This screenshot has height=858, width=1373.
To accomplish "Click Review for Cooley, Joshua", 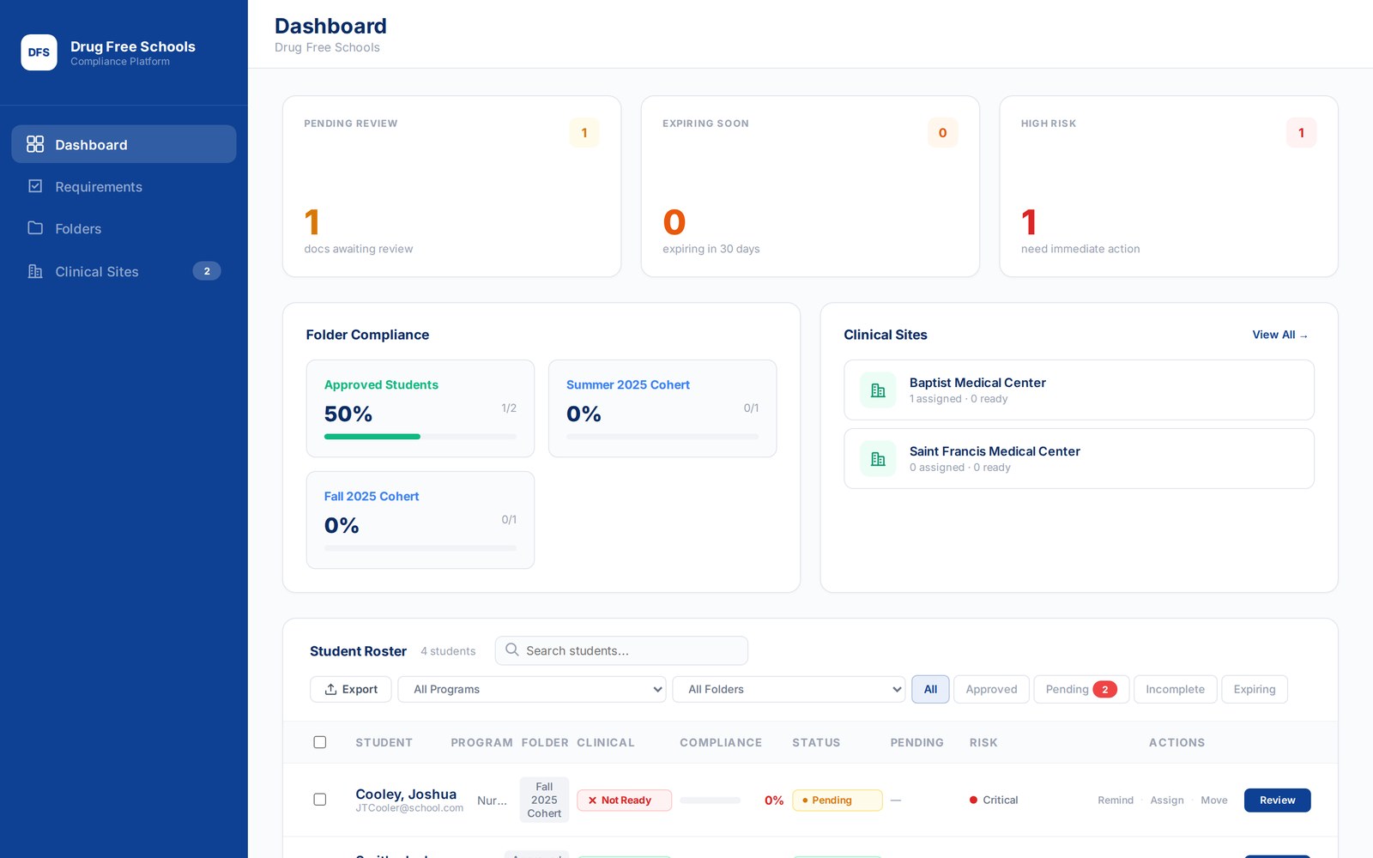I will pyautogui.click(x=1277, y=800).
